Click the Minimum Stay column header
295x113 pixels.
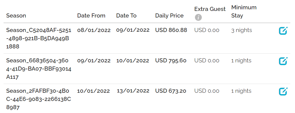(244, 11)
